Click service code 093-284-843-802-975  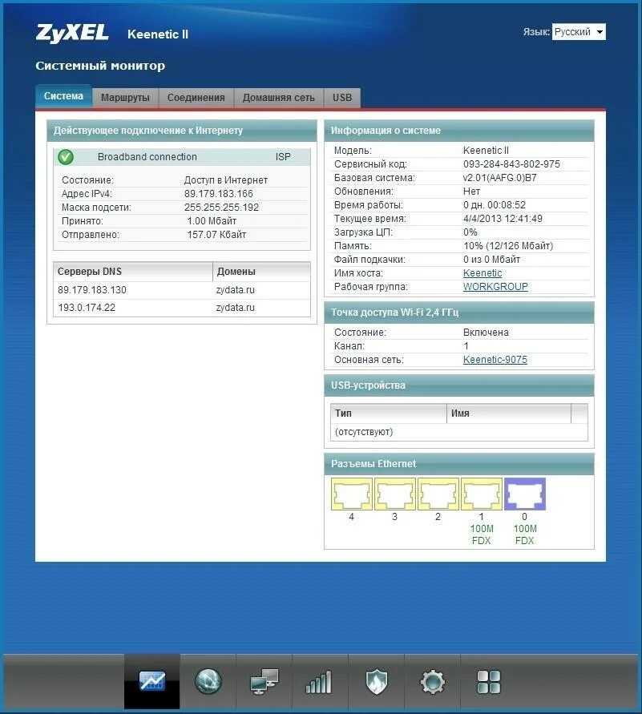[511, 164]
